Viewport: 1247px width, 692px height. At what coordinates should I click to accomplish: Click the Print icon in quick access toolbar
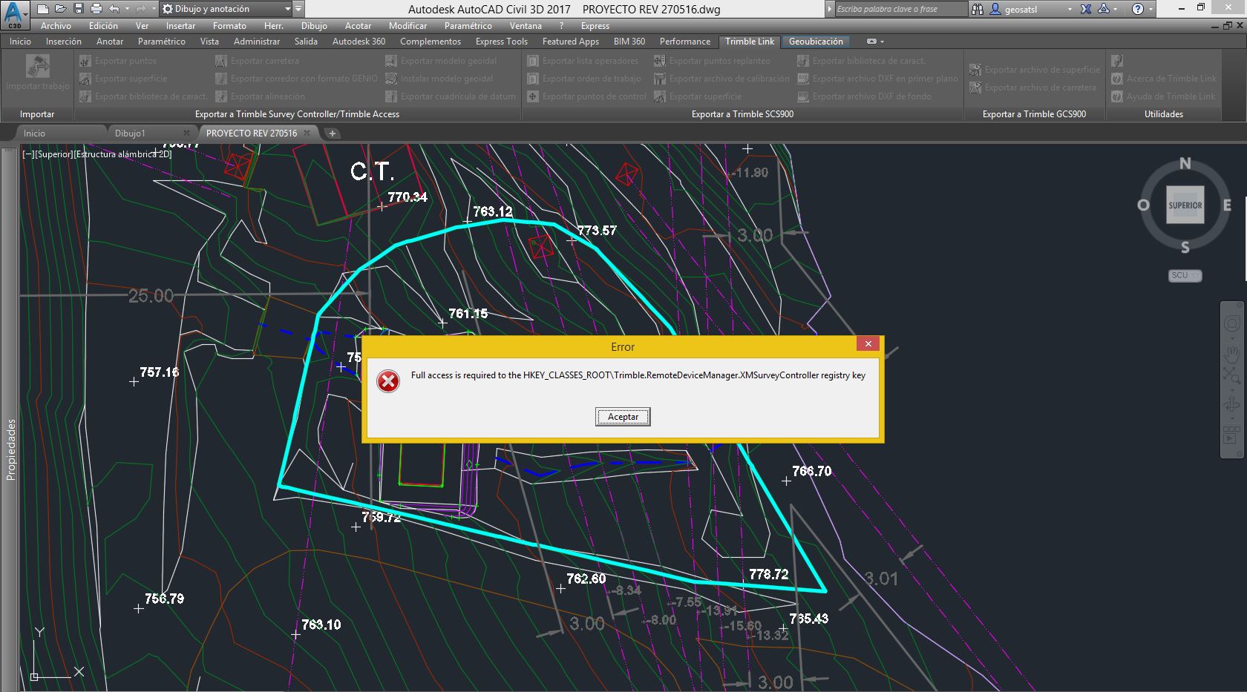(95, 9)
